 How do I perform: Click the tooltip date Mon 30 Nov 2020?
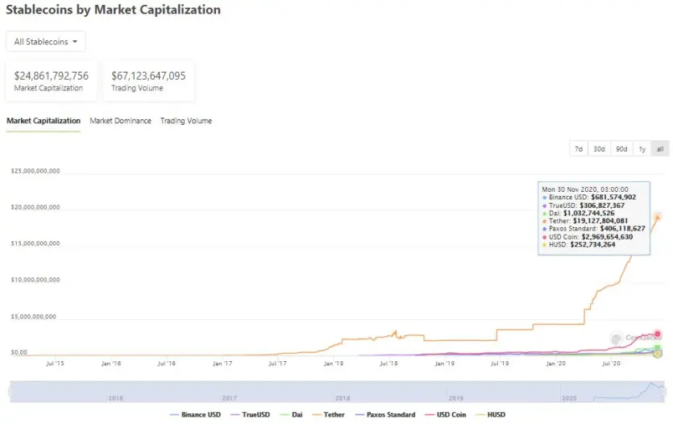[584, 189]
